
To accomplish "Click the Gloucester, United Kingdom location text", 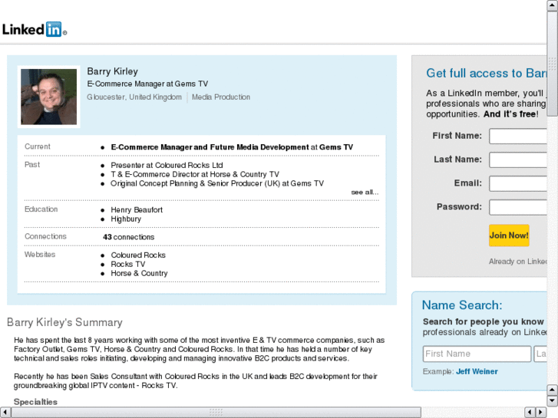I will click(134, 97).
